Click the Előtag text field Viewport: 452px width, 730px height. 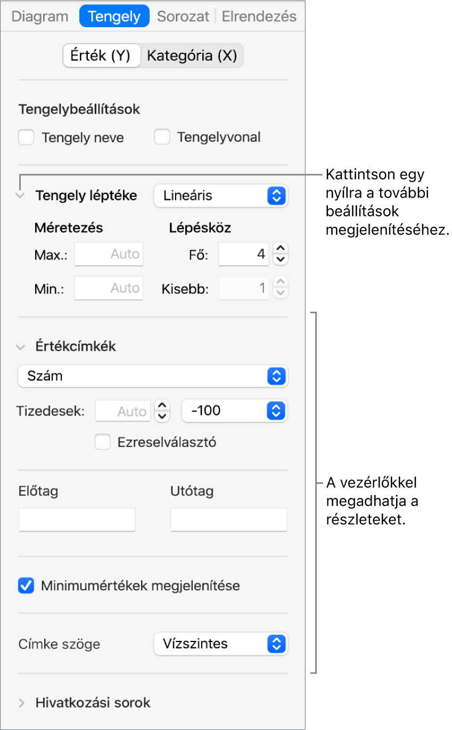77,520
